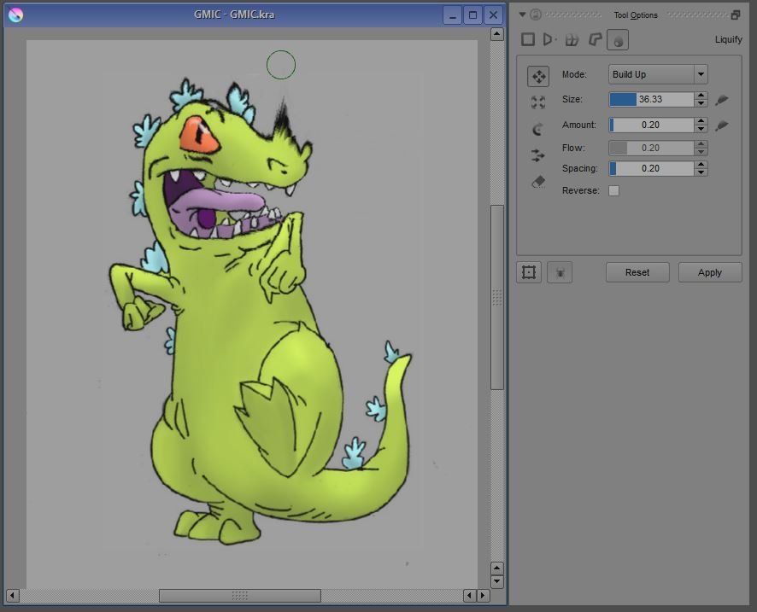Click the Krita app icon in the title bar
The image size is (757, 612).
click(15, 15)
